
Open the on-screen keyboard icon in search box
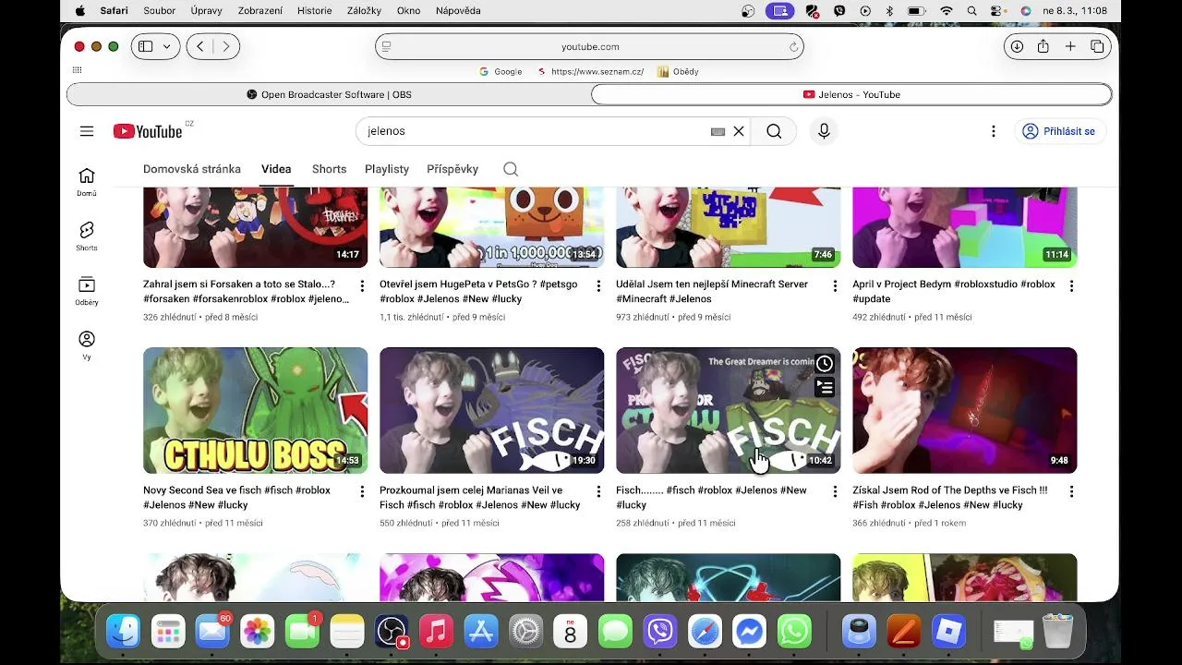pyautogui.click(x=718, y=131)
